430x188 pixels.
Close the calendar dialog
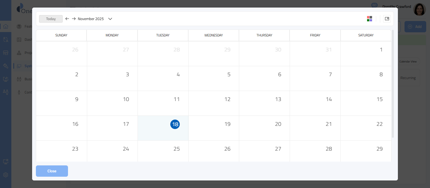coord(52,171)
